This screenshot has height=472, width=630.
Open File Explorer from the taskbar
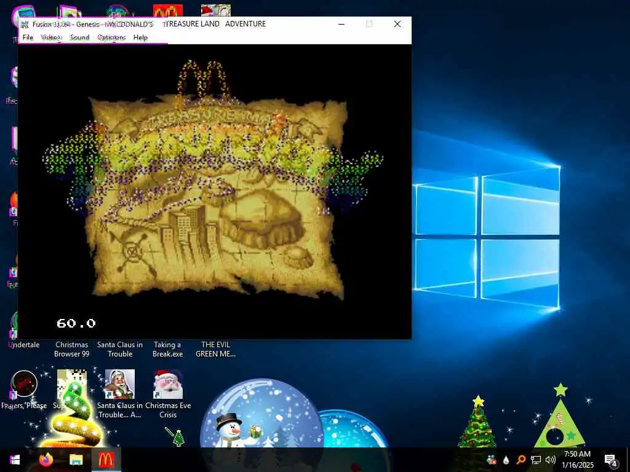coord(76,460)
